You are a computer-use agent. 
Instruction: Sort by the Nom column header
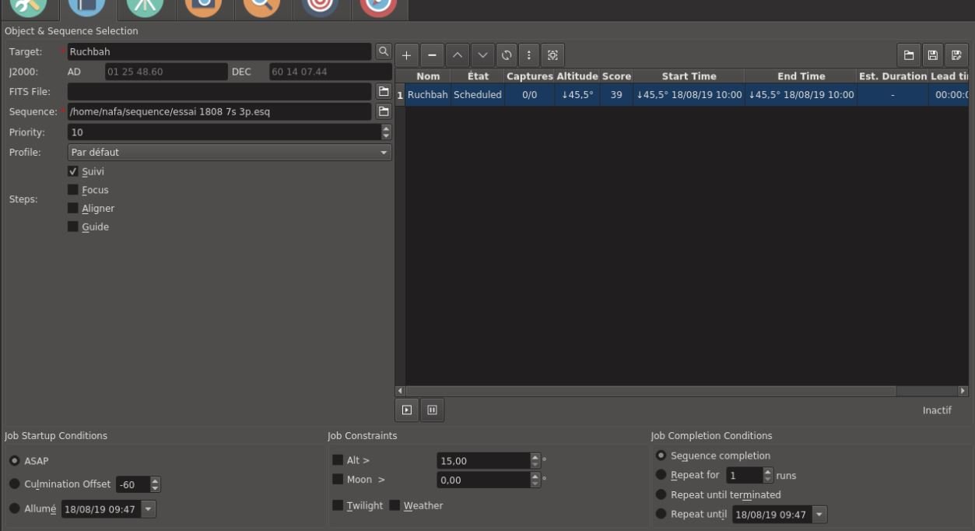point(428,76)
